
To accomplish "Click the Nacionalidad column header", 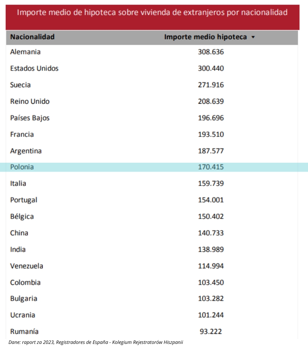I will click(32, 37).
